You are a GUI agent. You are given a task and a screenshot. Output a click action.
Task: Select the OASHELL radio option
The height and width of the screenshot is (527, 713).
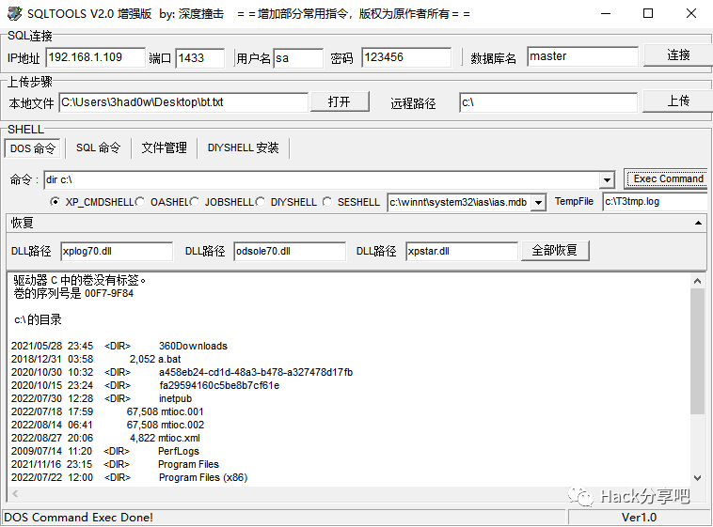click(x=139, y=202)
